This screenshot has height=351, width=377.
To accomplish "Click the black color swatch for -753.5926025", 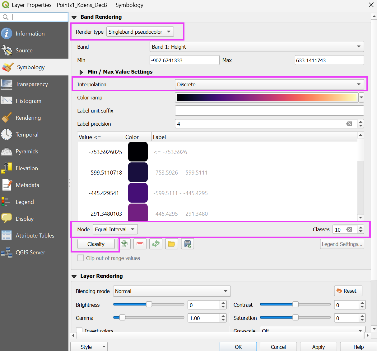I will point(138,152).
